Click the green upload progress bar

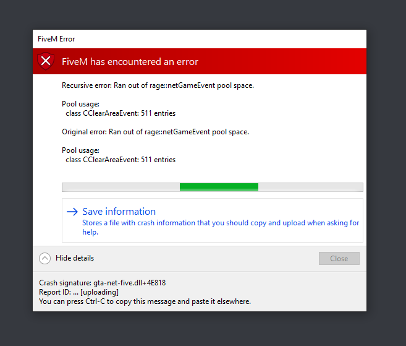click(x=213, y=187)
